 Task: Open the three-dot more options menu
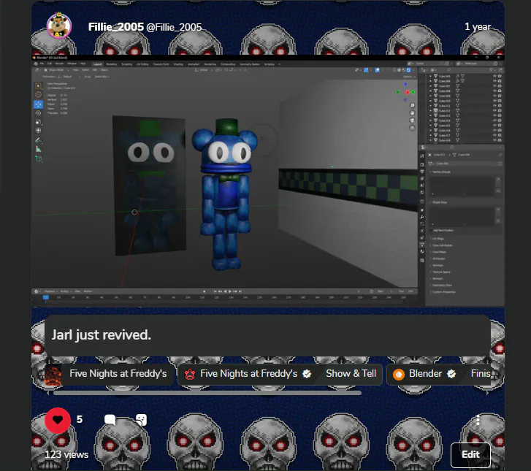pos(478,420)
